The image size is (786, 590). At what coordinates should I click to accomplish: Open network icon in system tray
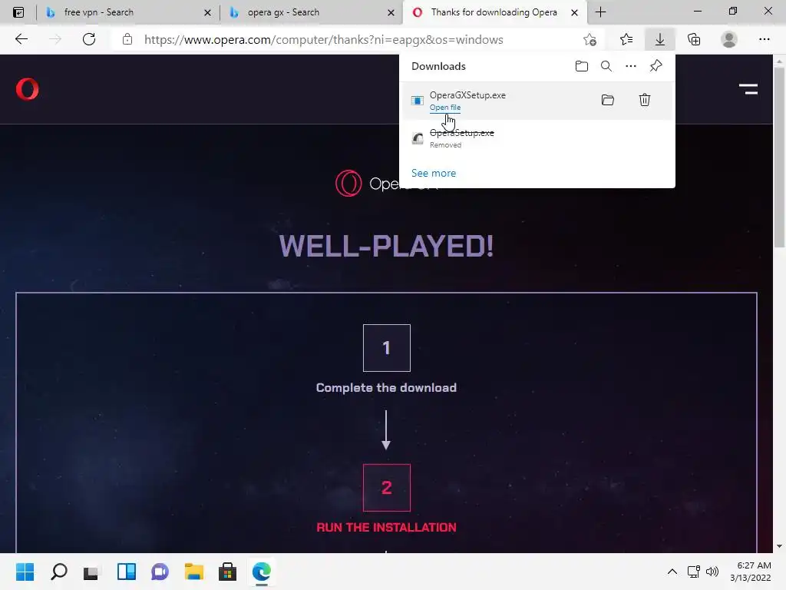click(x=694, y=572)
